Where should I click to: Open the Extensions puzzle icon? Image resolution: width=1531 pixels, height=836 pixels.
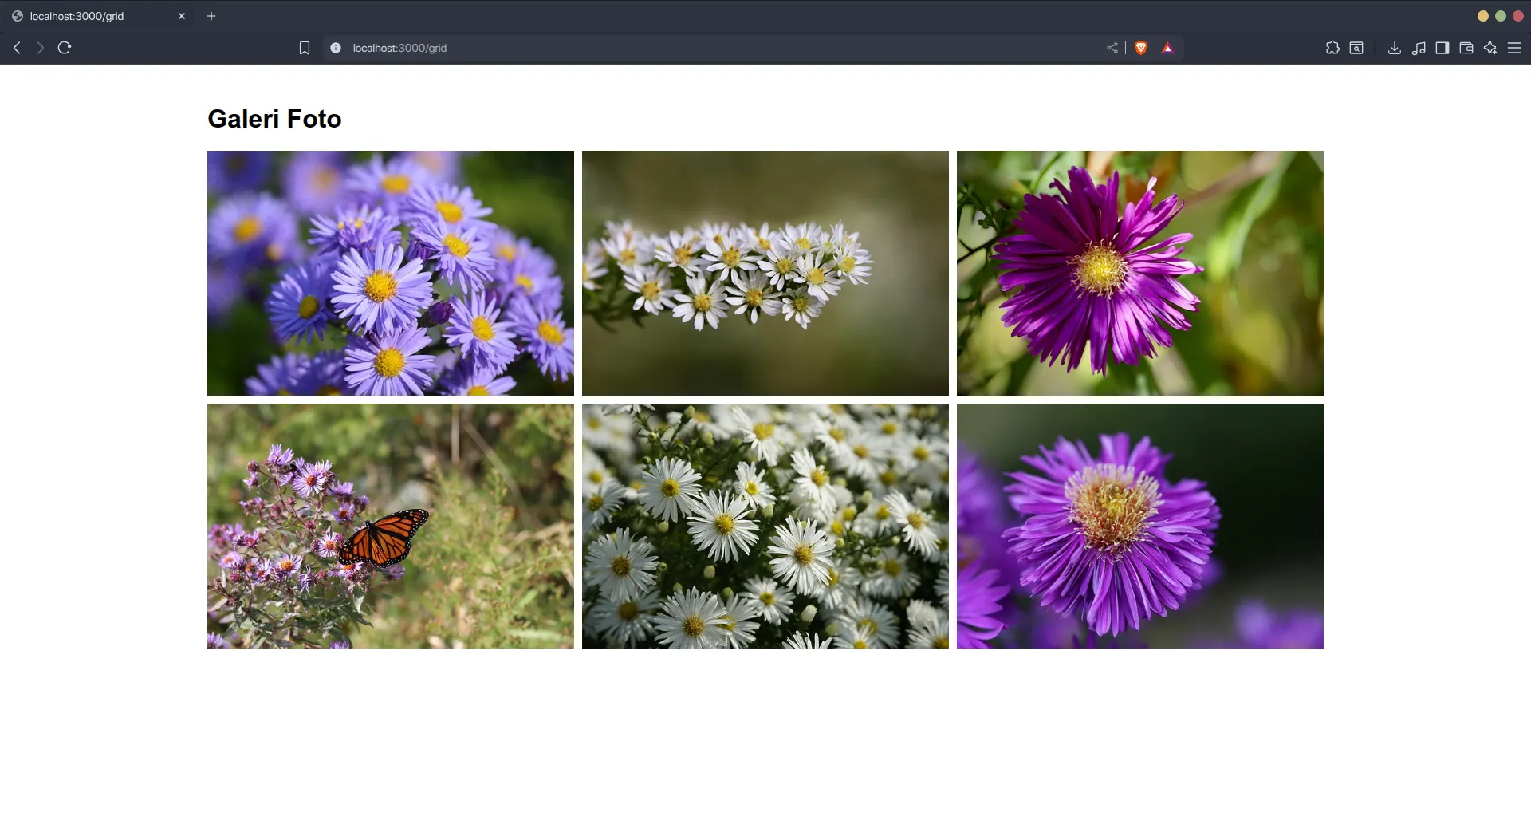click(x=1332, y=48)
